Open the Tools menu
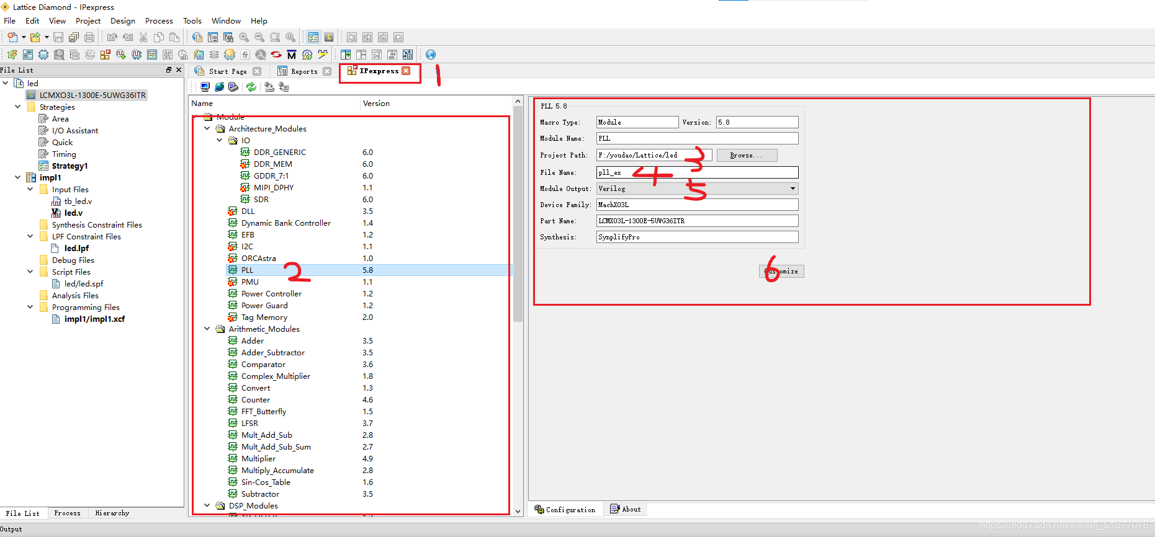This screenshot has width=1155, height=537. 192,20
